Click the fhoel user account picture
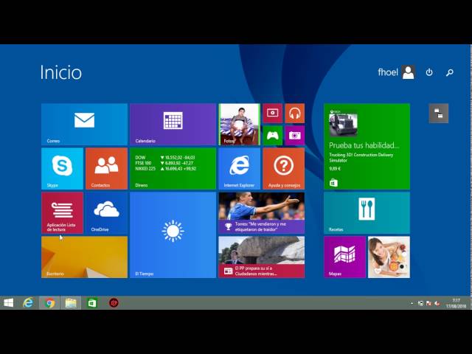Screen dimensions: 472x354 tap(408, 72)
